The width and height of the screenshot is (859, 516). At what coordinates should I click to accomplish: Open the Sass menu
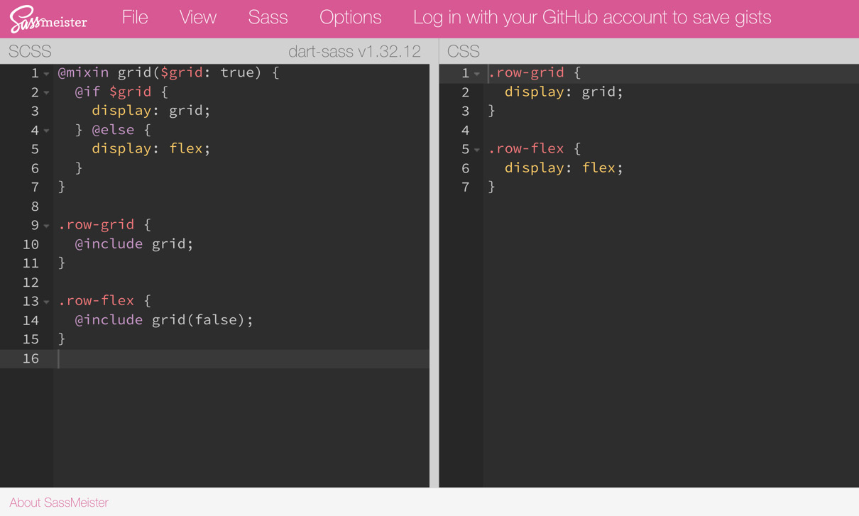268,18
